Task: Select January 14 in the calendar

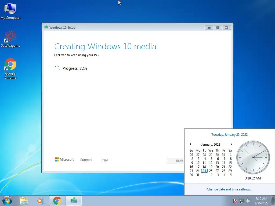Action: [224, 163]
